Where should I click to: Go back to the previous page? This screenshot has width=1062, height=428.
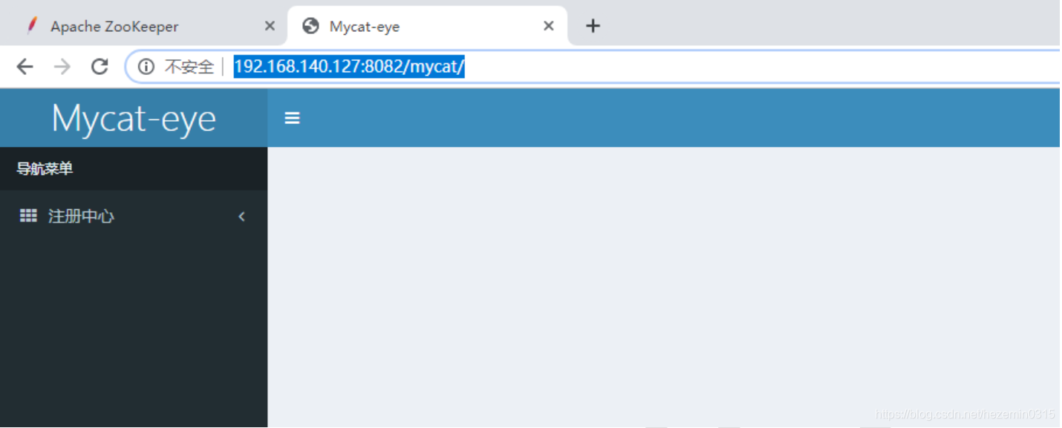pos(25,67)
